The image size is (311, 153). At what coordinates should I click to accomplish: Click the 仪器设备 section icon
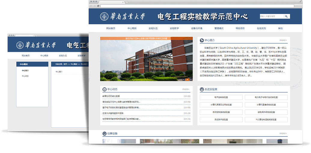pyautogui.click(x=104, y=133)
